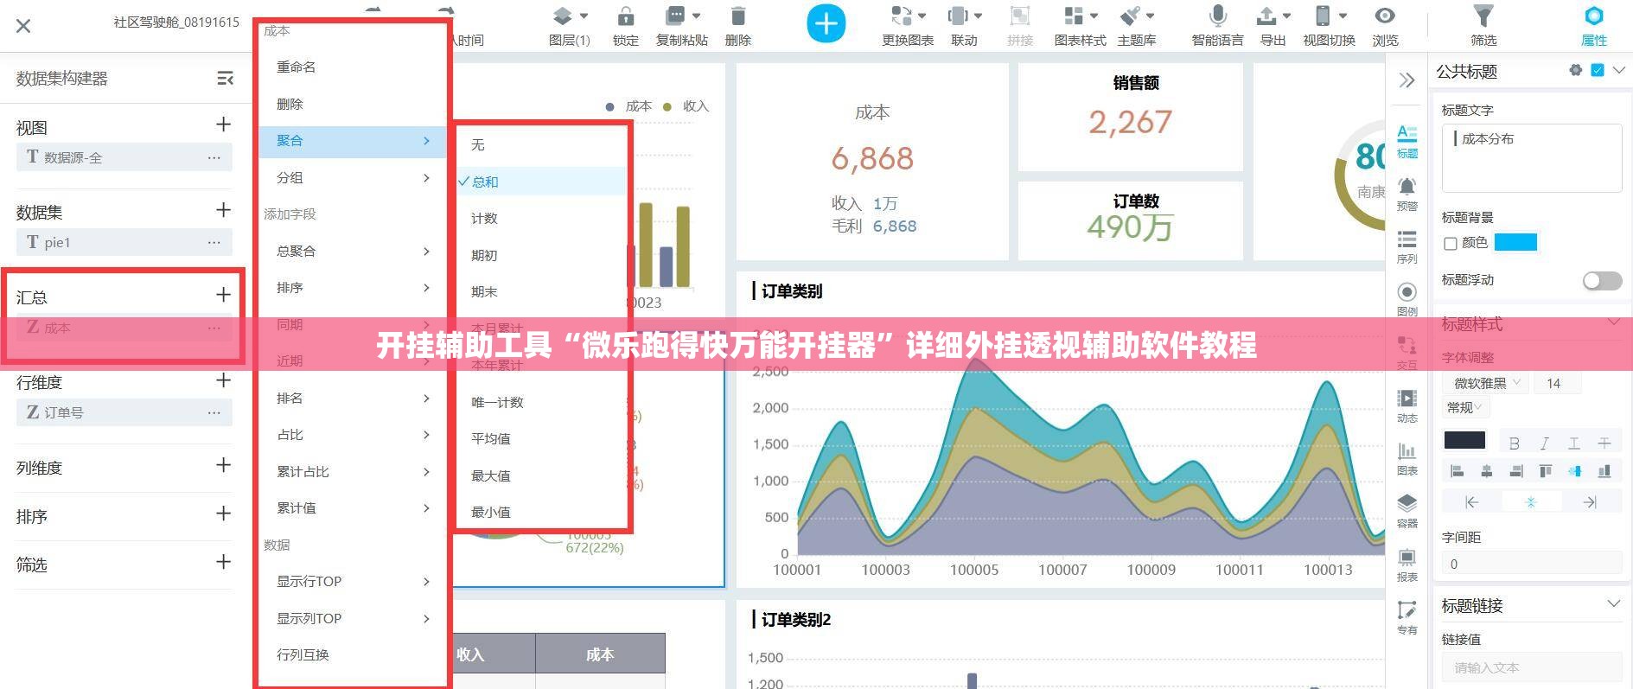Viewport: 1633px width, 689px height.
Task: Collapse right panel with double-arrow icon
Action: 1407,80
